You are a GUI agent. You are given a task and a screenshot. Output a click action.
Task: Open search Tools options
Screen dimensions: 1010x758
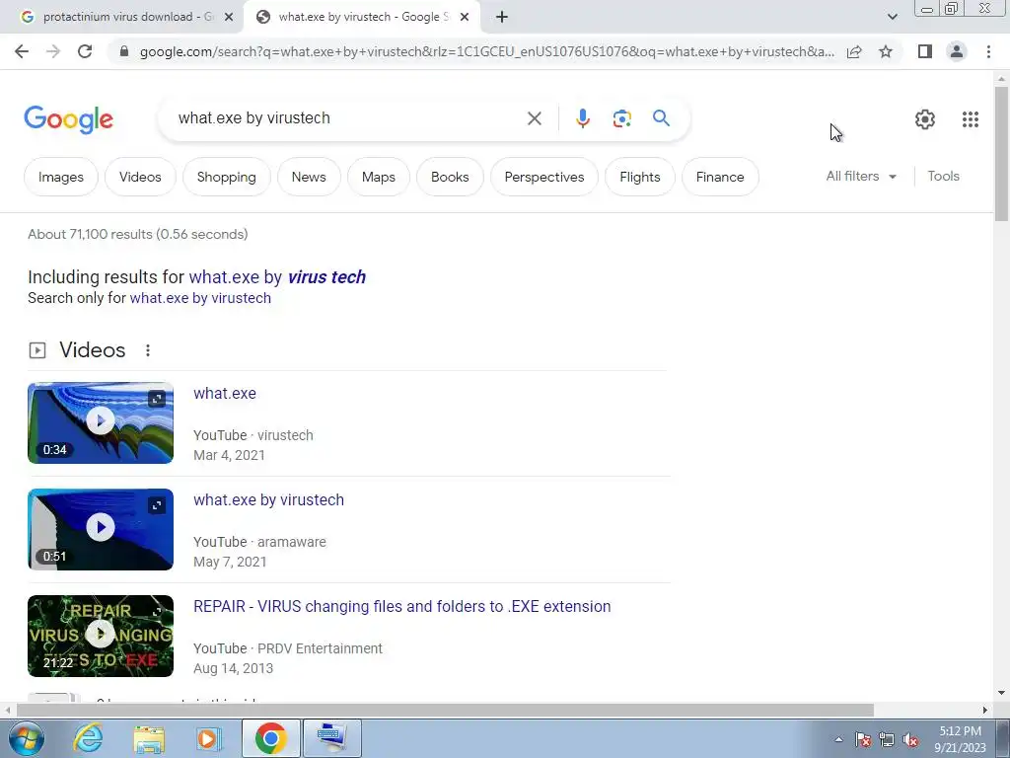(x=943, y=176)
